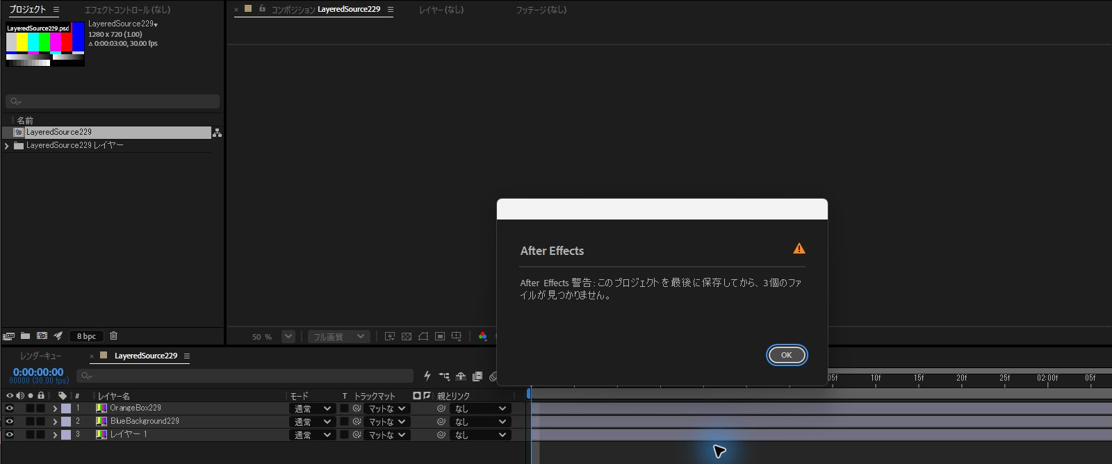The height and width of the screenshot is (464, 1112).
Task: Open track matte dropdown for OrangeBox229
Action: tap(387, 408)
